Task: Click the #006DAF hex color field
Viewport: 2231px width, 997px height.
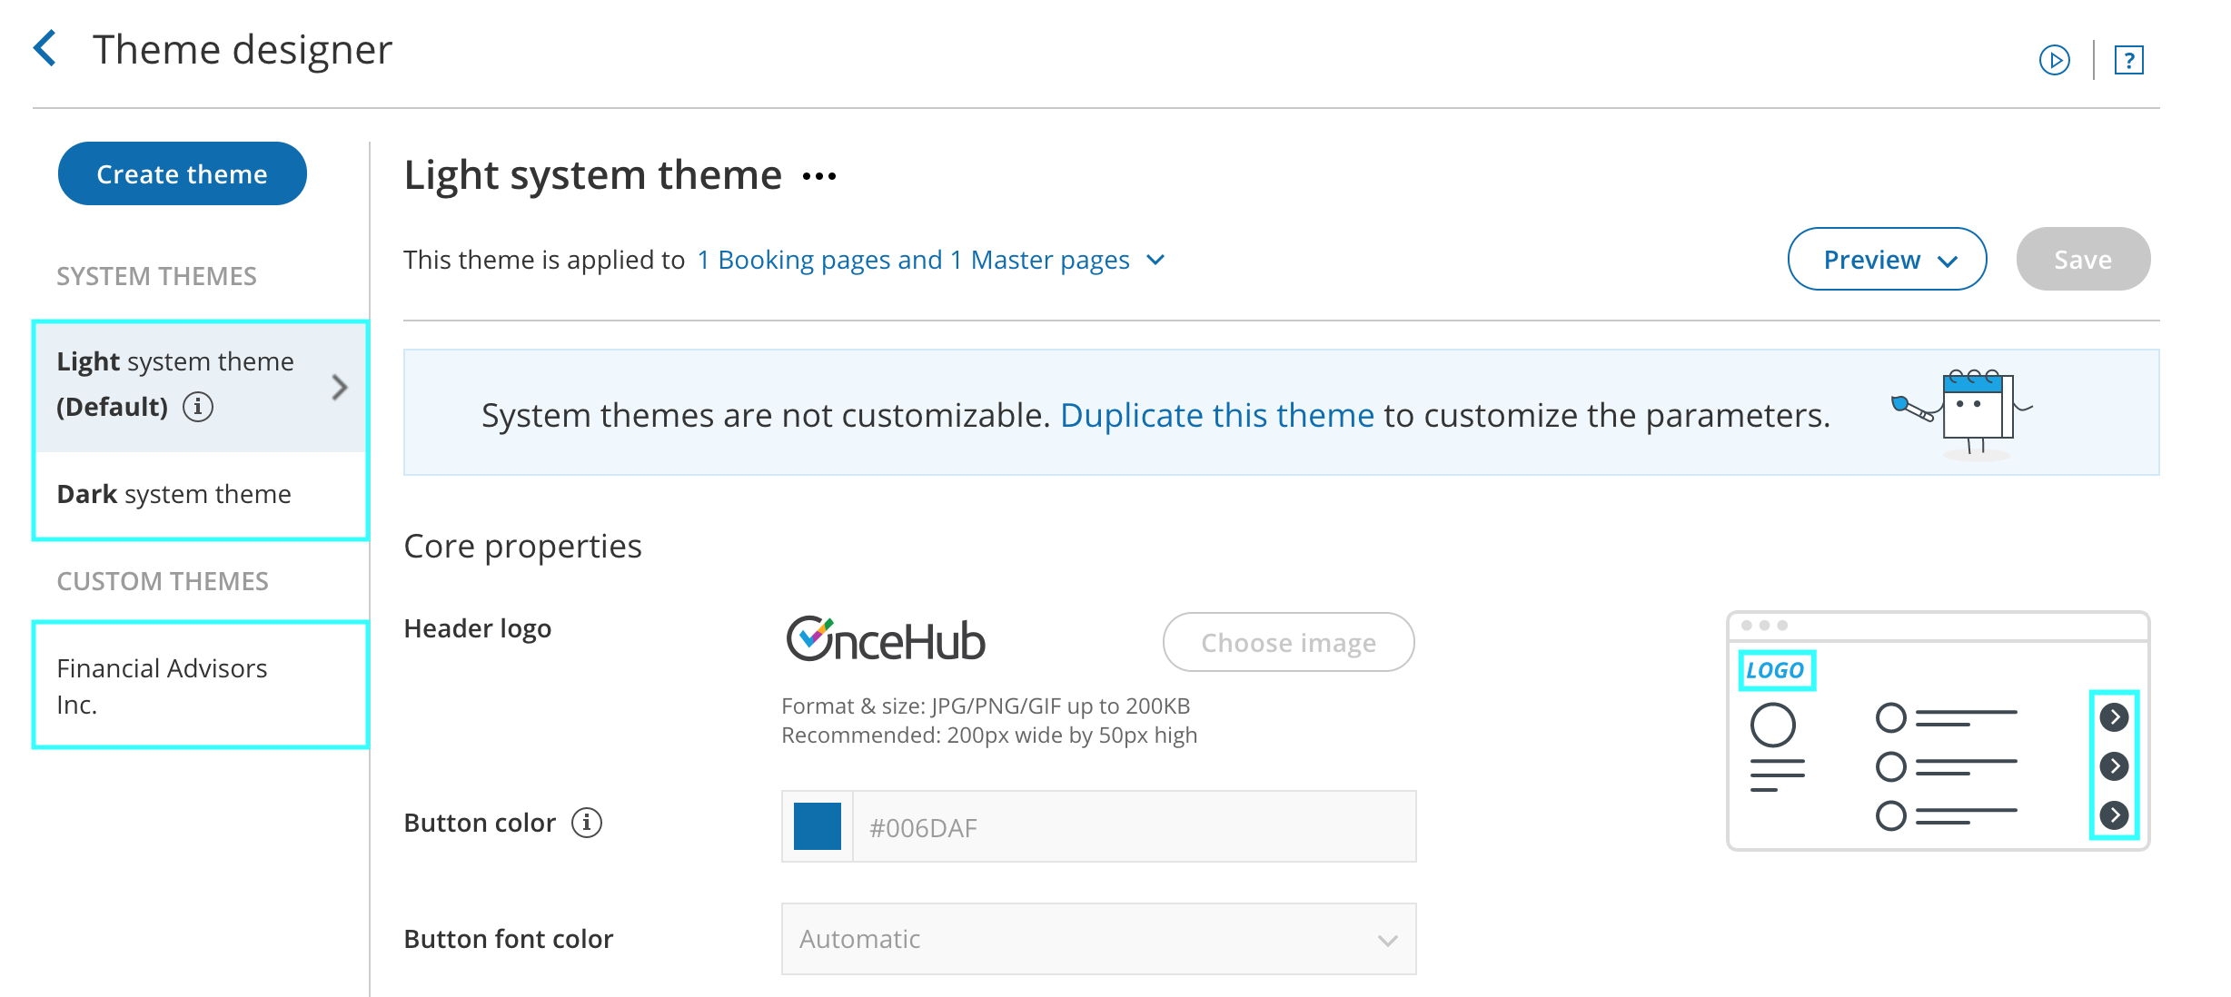Action: tap(1132, 827)
